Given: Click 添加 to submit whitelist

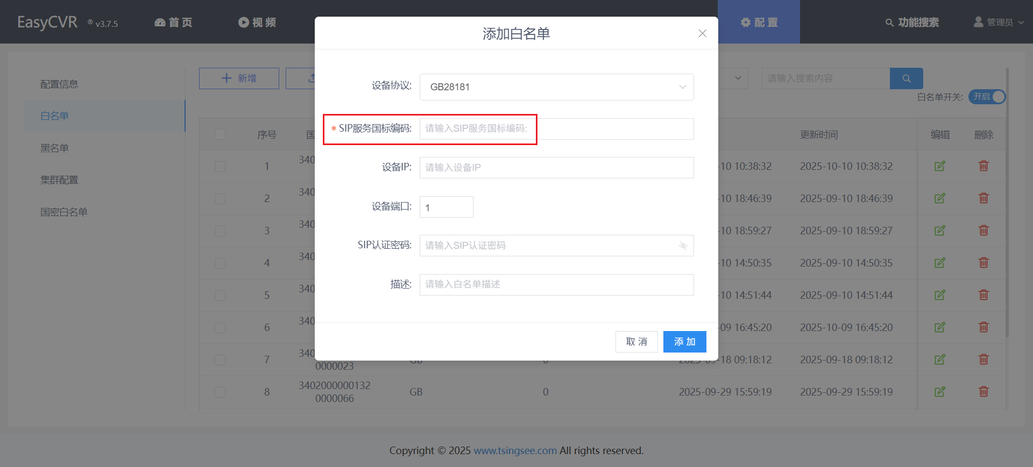Looking at the screenshot, I should 684,342.
